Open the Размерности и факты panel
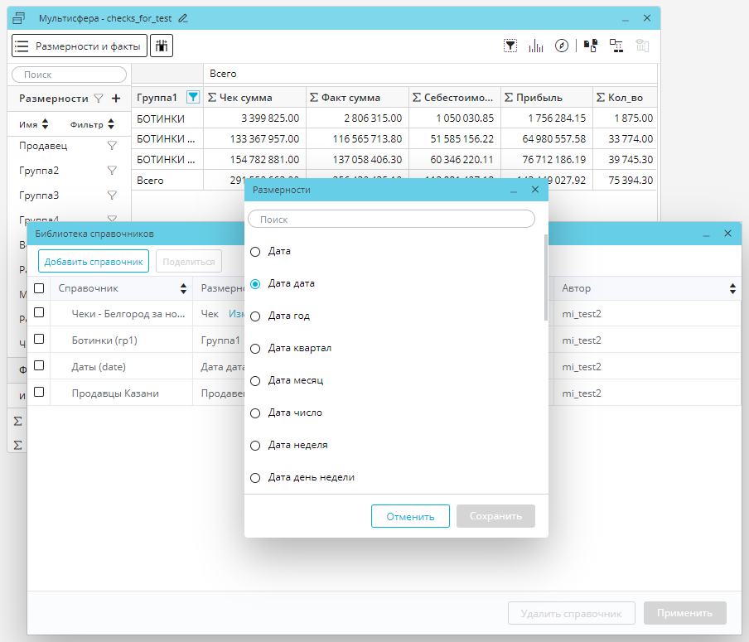This screenshot has height=642, width=749. tap(80, 46)
